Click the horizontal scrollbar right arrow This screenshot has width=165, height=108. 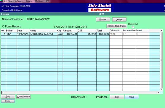point(158,92)
